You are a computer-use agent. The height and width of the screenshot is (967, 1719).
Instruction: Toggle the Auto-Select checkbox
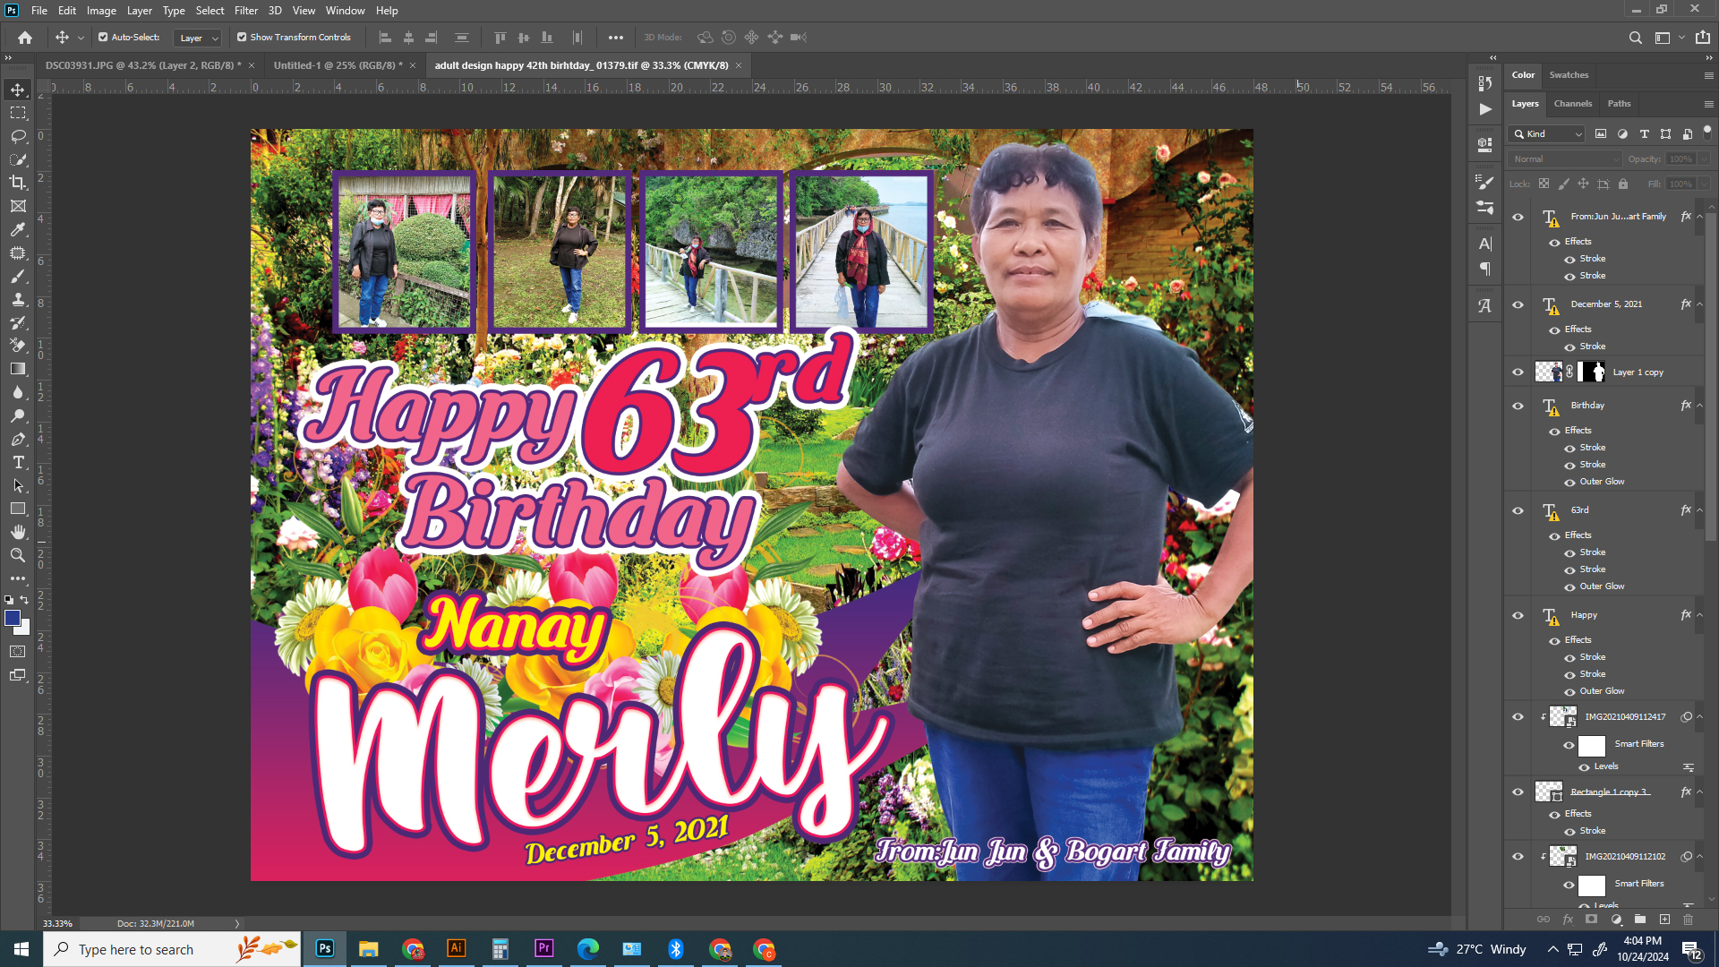(103, 38)
